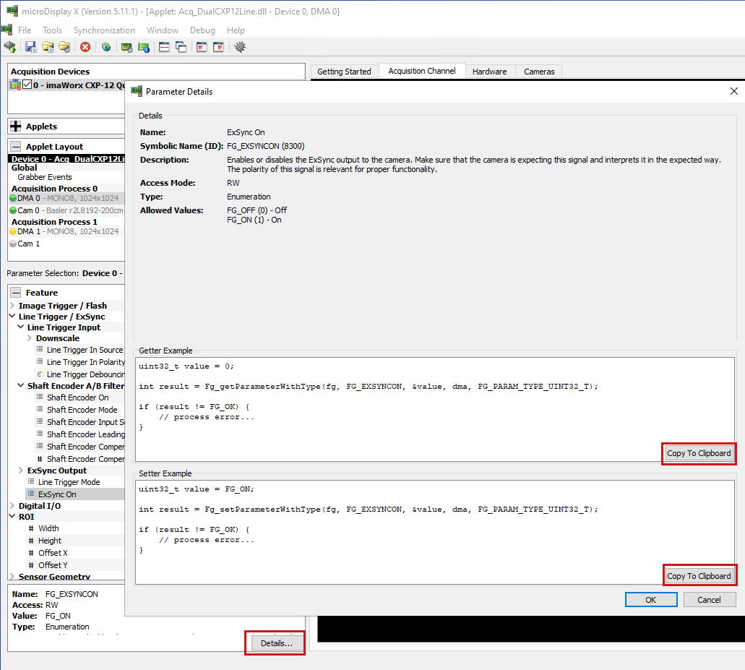The height and width of the screenshot is (670, 745).
Task: Open the Help menu
Action: coord(236,30)
